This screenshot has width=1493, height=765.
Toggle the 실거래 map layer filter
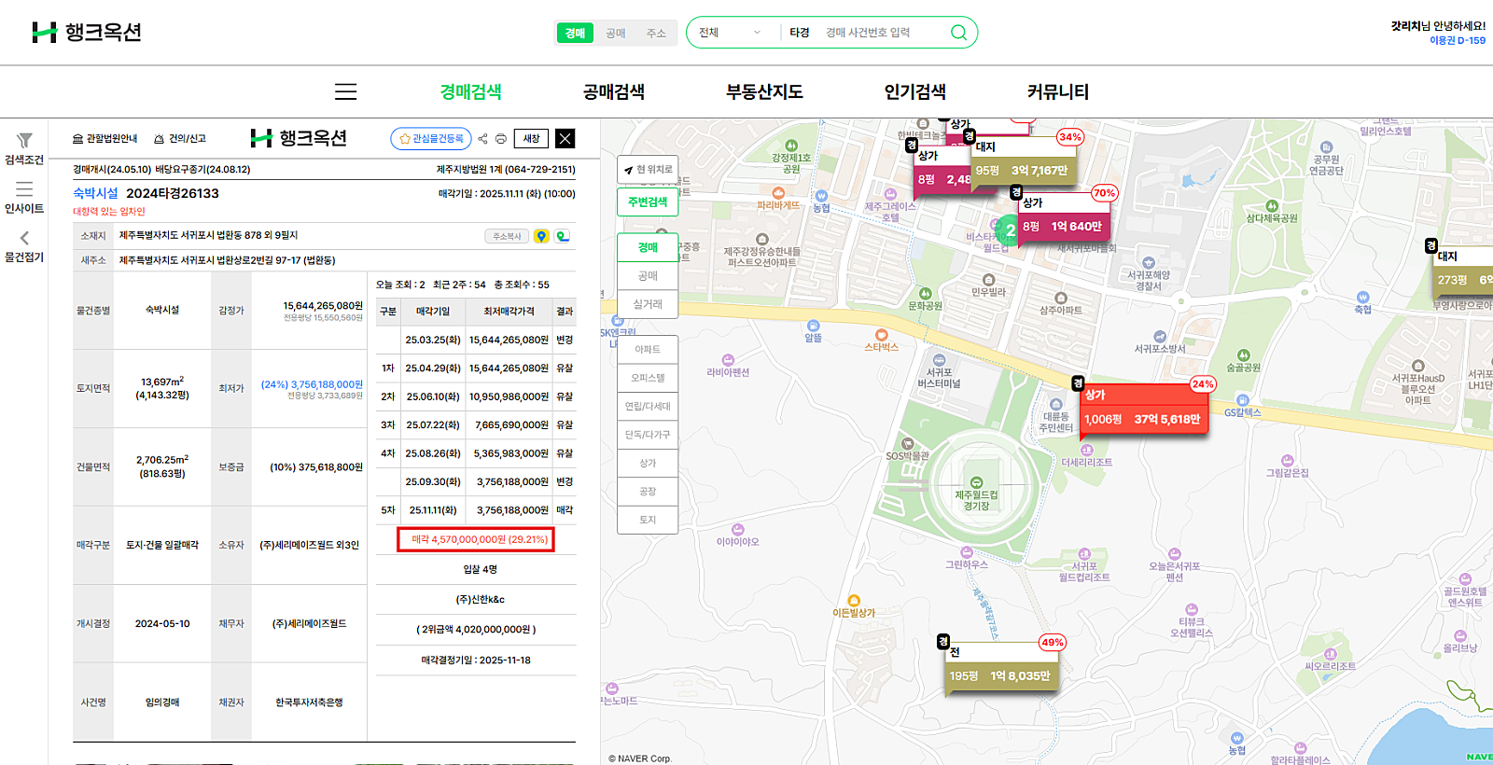click(x=648, y=304)
